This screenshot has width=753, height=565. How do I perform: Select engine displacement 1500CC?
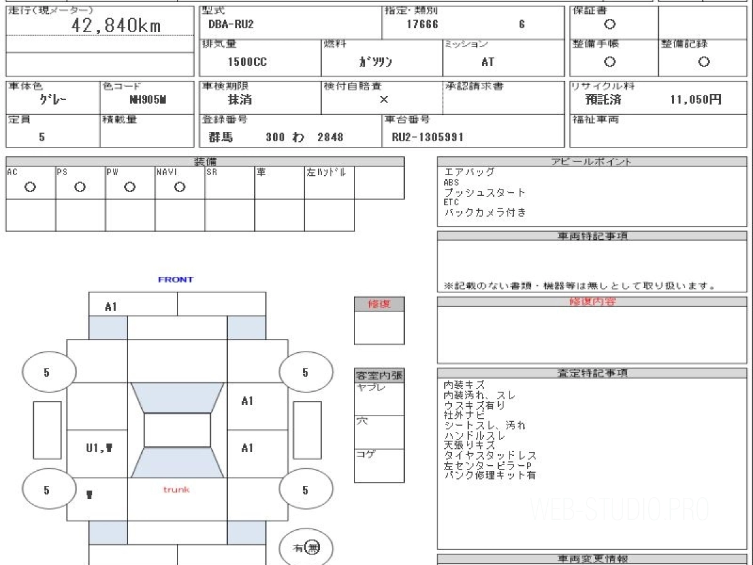(x=246, y=62)
